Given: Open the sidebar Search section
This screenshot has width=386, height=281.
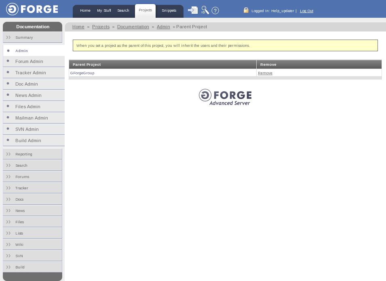Looking at the screenshot, I should tap(32, 166).
